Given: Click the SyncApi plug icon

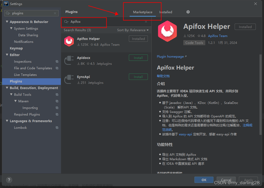Looking at the screenshot, I should [x=69, y=79].
